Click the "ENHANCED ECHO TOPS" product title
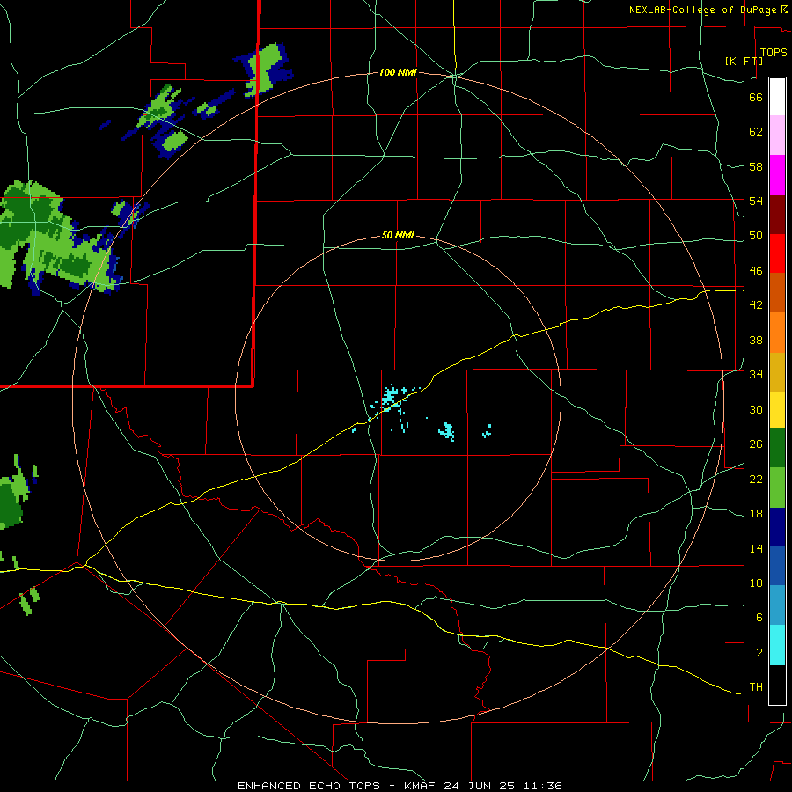This screenshot has width=792, height=792. point(309,786)
